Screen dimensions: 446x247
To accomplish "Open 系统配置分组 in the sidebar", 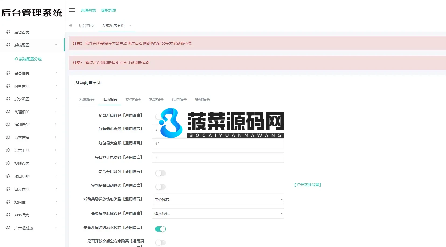I will point(30,59).
